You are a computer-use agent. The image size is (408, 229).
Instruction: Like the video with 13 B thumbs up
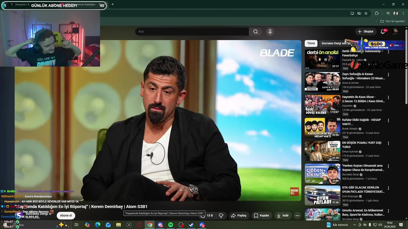tap(207, 216)
